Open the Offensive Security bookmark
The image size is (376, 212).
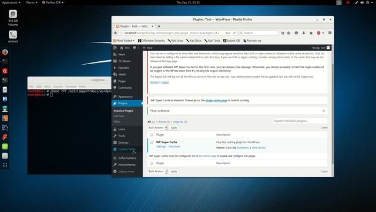click(x=152, y=41)
